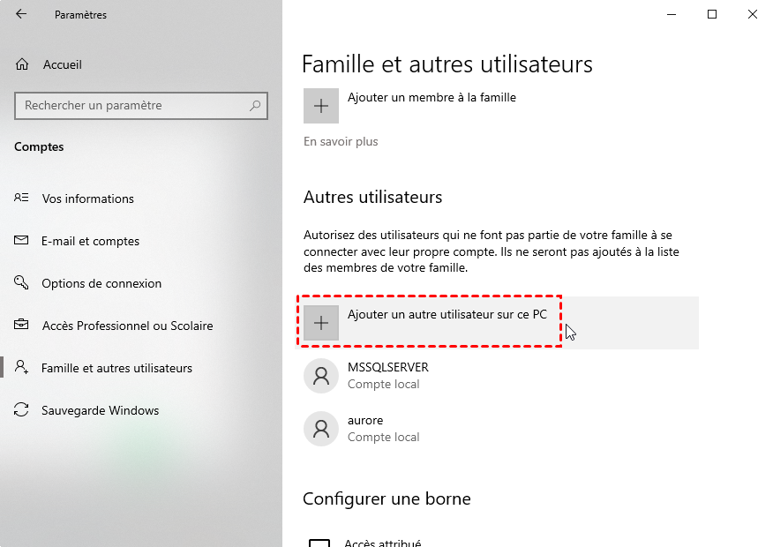Click the Accès Professionnel briefcase icon
773x547 pixels.
[21, 325]
